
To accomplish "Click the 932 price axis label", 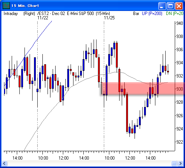I will point(180,76).
